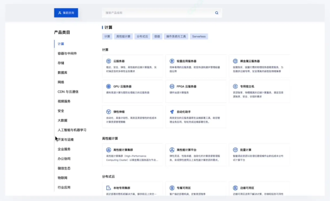This screenshot has height=201, width=330.
Task: Open 容器与中间件 category
Action: pyautogui.click(x=67, y=53)
